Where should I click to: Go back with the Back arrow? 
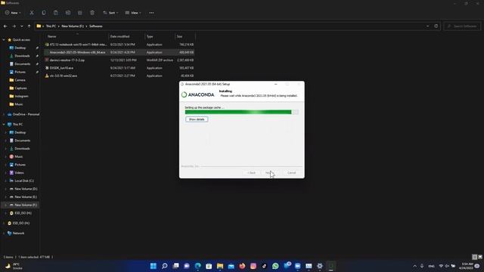(x=5, y=26)
